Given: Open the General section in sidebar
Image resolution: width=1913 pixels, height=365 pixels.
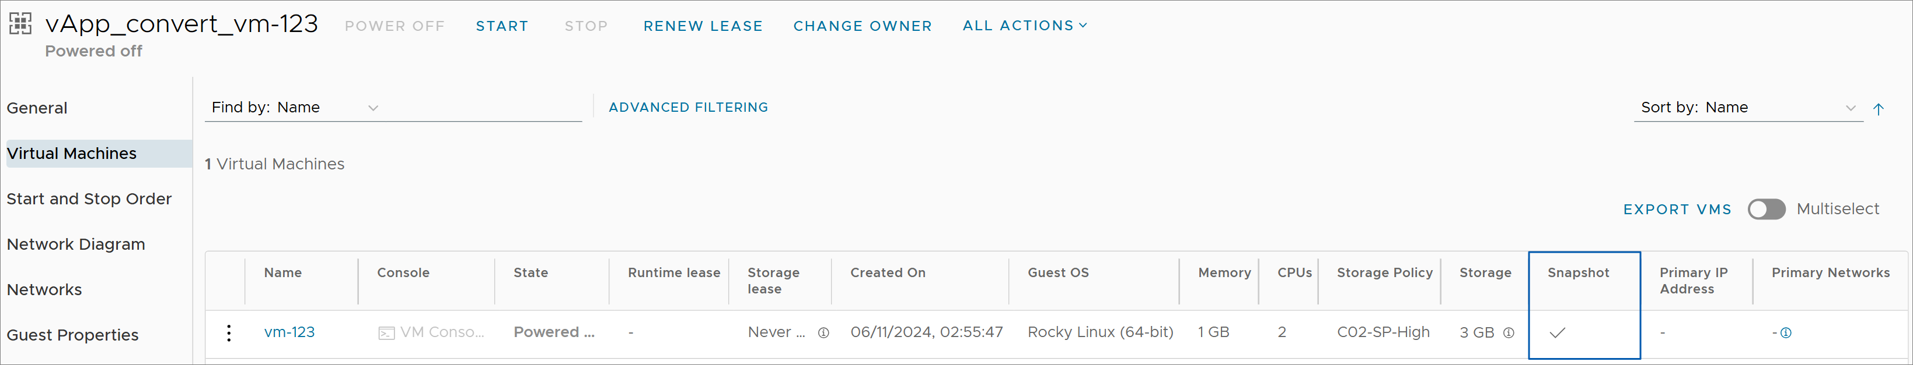Looking at the screenshot, I should point(37,108).
